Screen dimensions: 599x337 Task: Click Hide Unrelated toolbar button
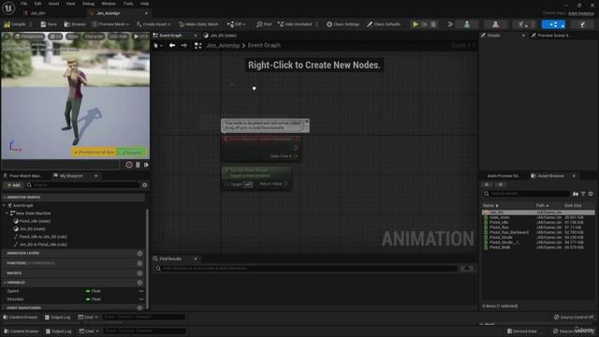(x=295, y=24)
